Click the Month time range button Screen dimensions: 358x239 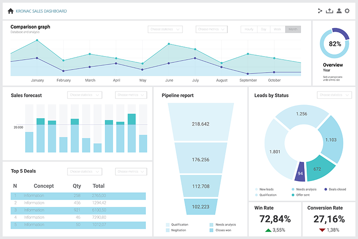tap(293, 30)
